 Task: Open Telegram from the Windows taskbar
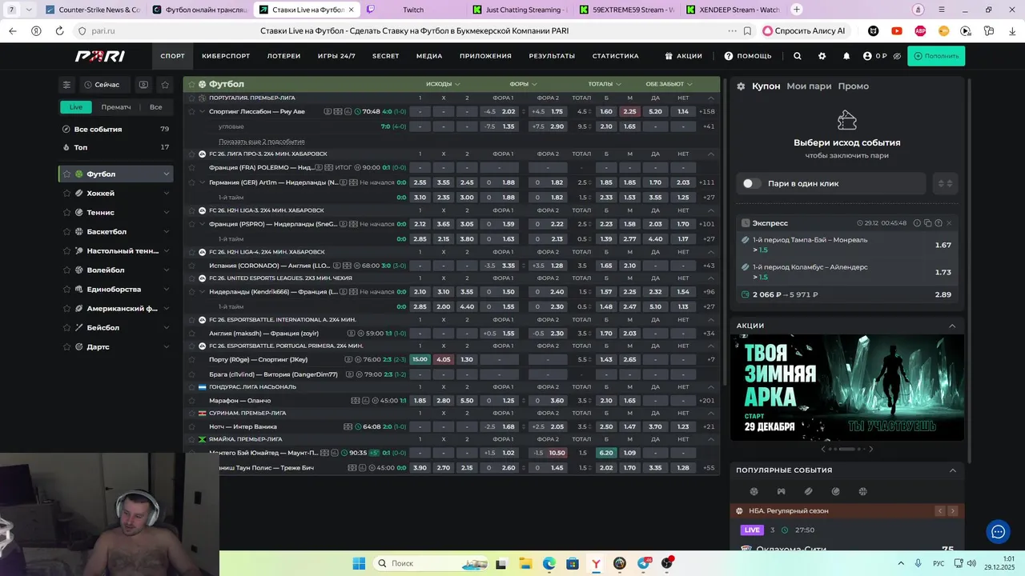point(643,563)
